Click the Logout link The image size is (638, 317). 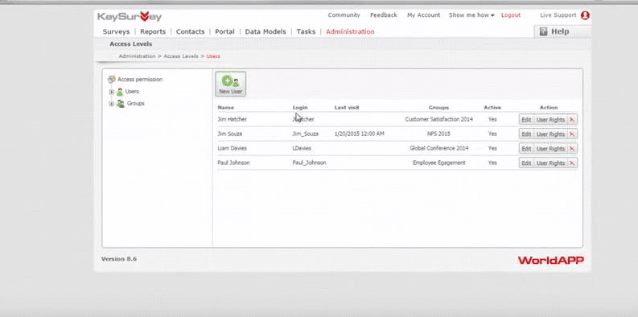[511, 15]
